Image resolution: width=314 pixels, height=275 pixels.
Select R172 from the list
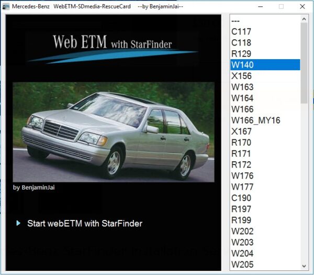[265, 164]
